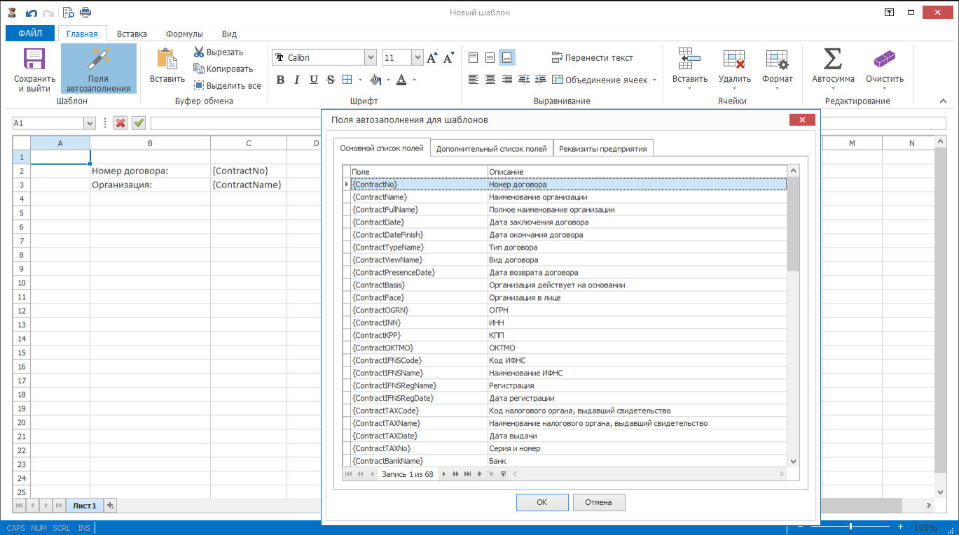This screenshot has height=535, width=959.
Task: Apply cell borders with grid icon
Action: coord(348,80)
